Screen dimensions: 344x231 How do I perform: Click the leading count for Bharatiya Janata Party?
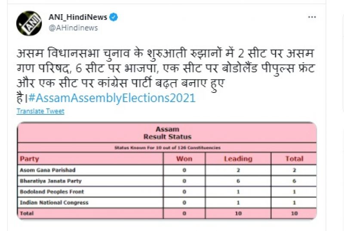tap(238, 181)
